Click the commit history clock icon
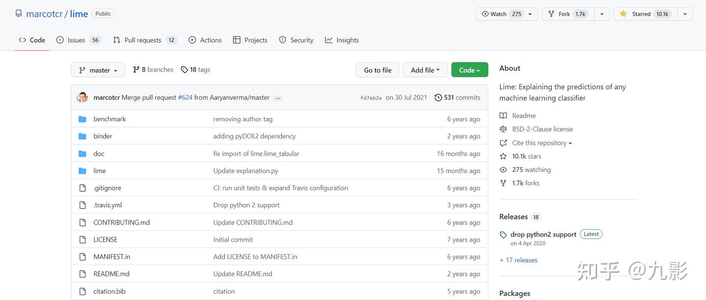The image size is (706, 300). tap(438, 97)
